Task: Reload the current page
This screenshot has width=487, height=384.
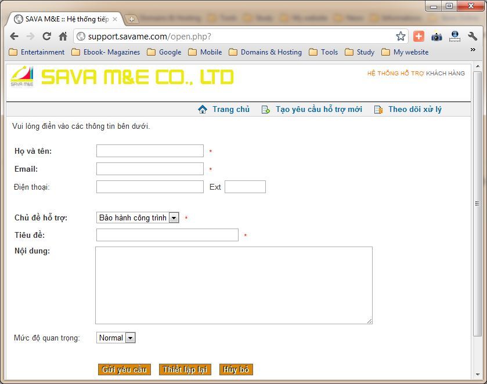Action: click(x=47, y=37)
